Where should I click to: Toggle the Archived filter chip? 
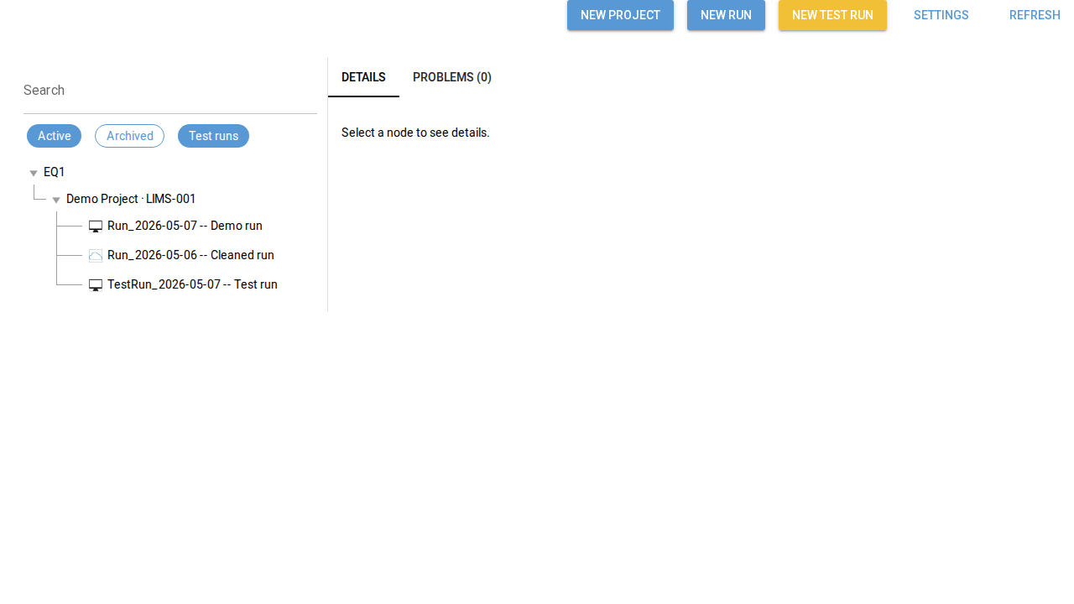click(x=129, y=136)
